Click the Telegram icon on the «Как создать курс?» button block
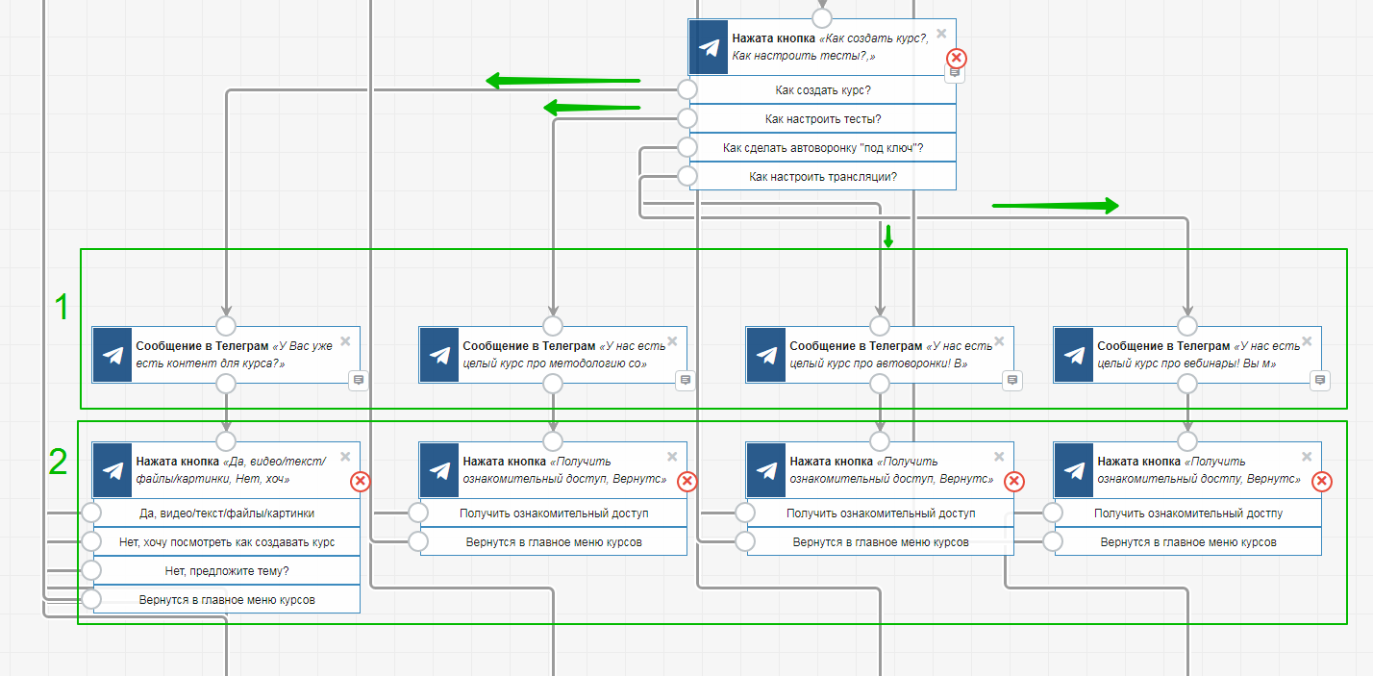 click(x=710, y=47)
